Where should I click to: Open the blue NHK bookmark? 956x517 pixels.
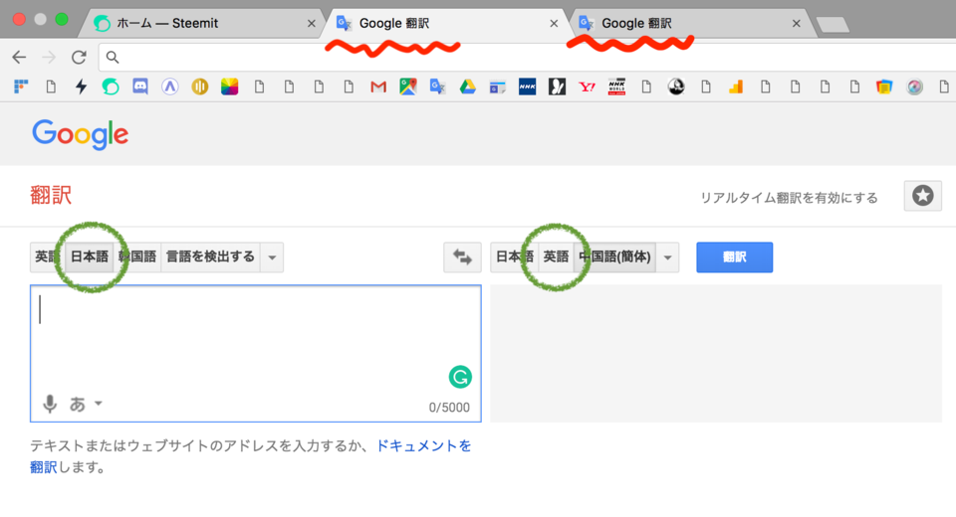[528, 87]
